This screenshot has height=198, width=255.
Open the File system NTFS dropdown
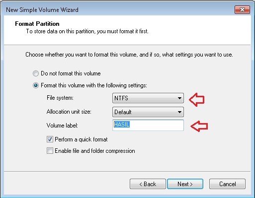tap(148, 98)
